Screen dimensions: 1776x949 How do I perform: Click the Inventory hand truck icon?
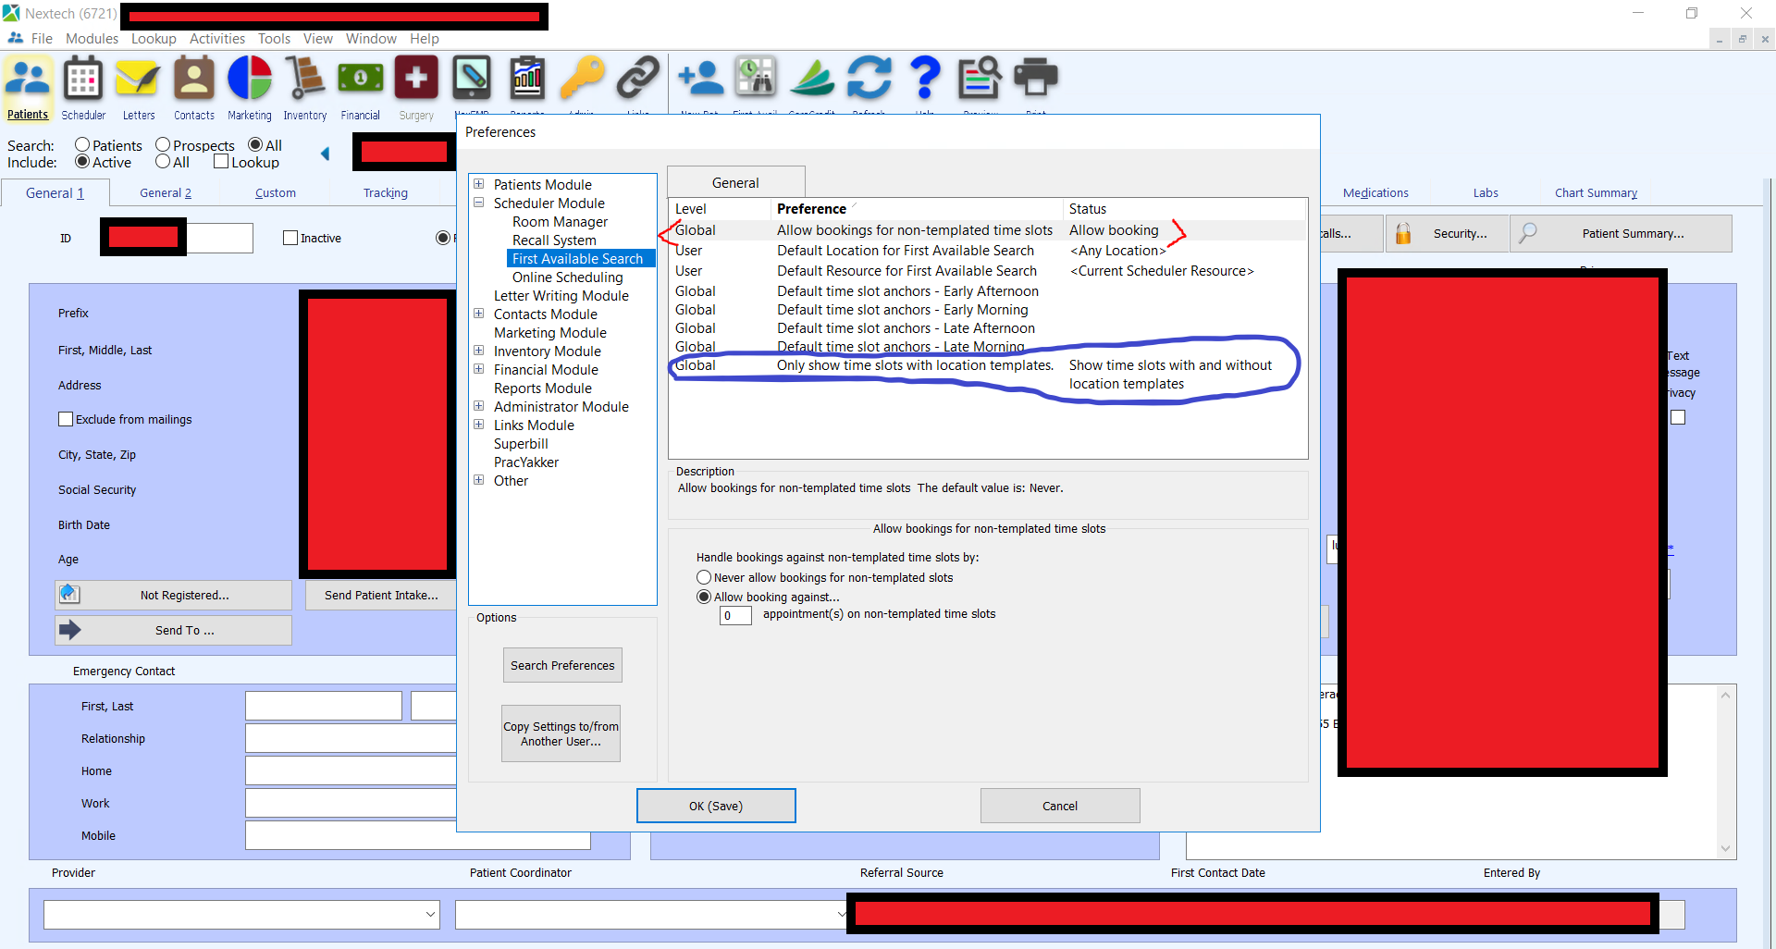coord(304,80)
